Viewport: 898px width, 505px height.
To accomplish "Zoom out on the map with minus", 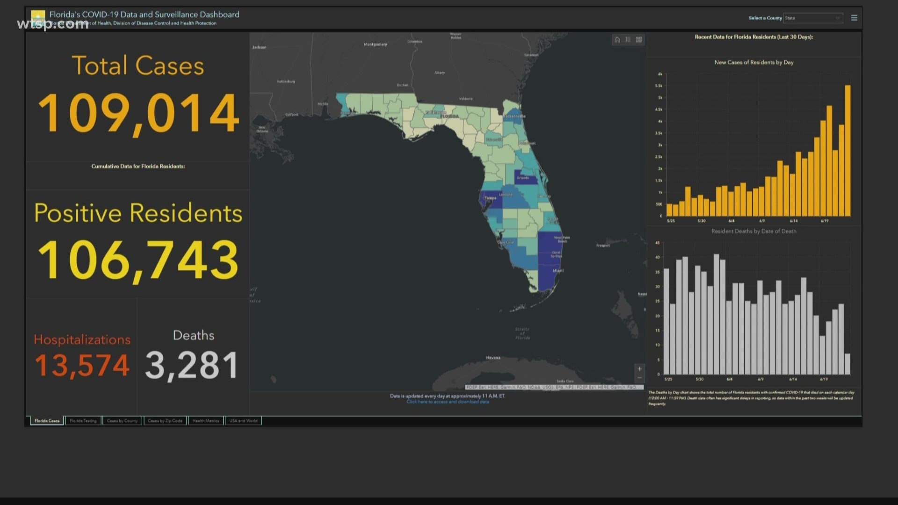I will (x=639, y=378).
